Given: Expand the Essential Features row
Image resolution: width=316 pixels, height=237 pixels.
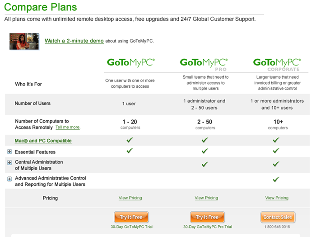Looking at the screenshot, I should (x=9, y=152).
